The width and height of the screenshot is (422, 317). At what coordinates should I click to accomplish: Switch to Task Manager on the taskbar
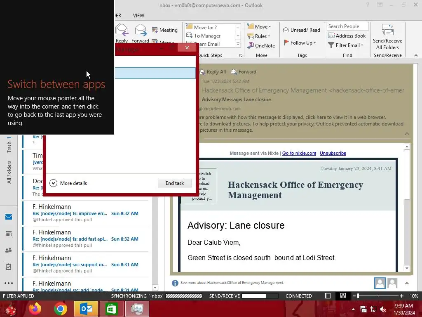137,309
